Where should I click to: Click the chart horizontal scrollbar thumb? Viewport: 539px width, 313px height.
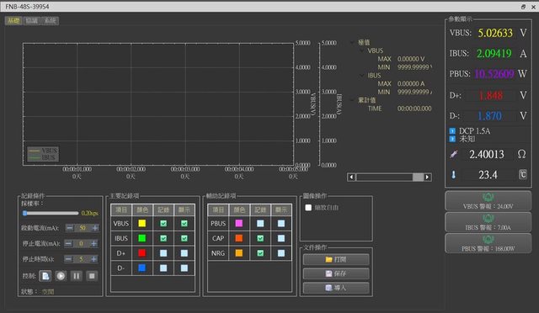click(x=418, y=177)
